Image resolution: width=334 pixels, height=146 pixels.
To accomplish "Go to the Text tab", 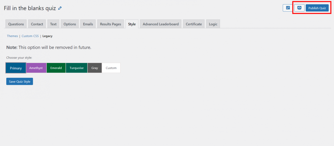I will pyautogui.click(x=53, y=24).
